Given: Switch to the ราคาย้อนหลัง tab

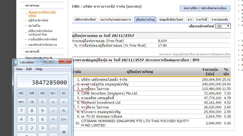Looking at the screenshot, I should pos(220,20).
